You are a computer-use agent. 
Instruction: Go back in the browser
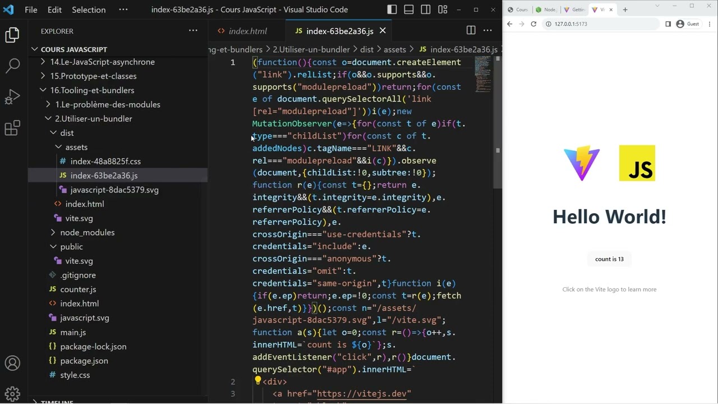(x=509, y=24)
